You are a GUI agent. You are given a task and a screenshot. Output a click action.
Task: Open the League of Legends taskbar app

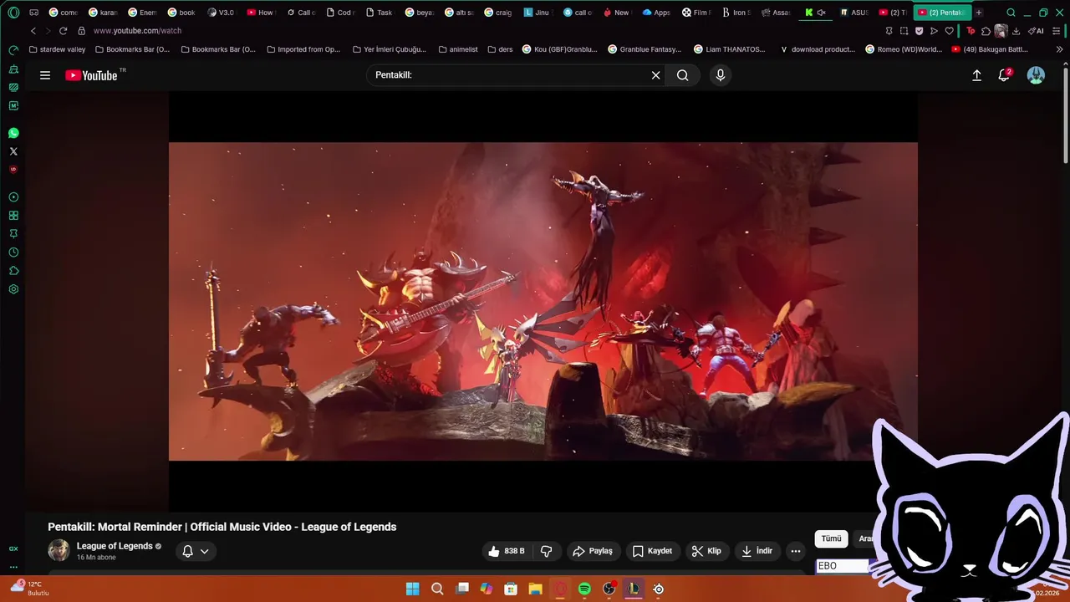click(634, 589)
